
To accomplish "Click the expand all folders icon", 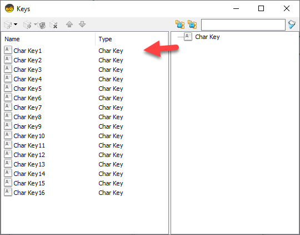I will [180, 25].
